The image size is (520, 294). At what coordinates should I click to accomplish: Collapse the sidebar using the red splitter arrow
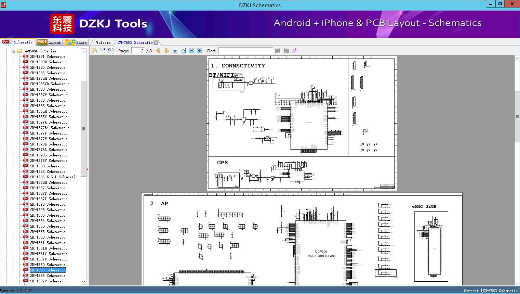tap(88, 169)
